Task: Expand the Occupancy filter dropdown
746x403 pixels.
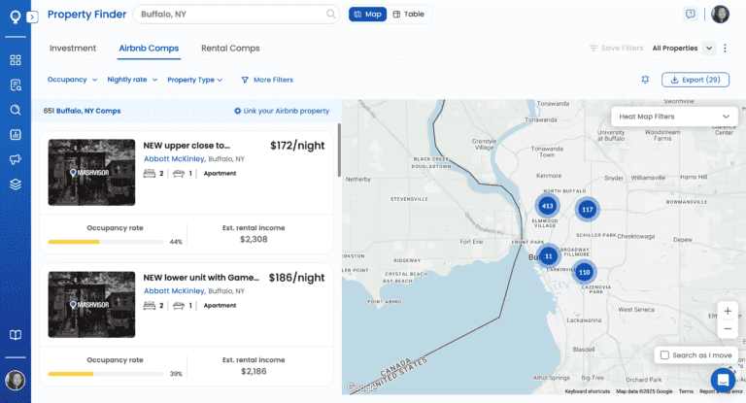Action: tap(72, 80)
